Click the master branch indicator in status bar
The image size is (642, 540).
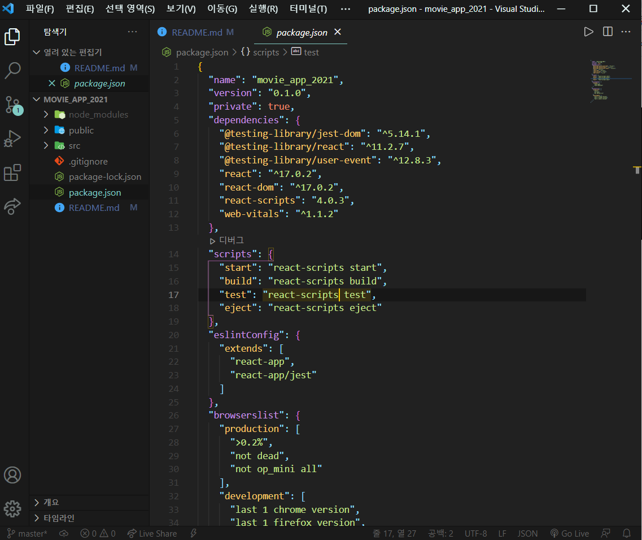pos(28,533)
